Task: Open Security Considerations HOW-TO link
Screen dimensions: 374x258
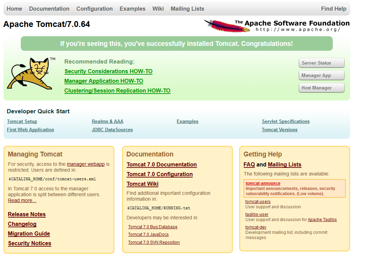Action: [x=108, y=71]
